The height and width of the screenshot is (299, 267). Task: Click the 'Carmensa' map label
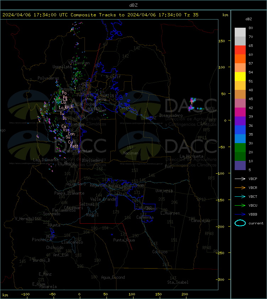pyautogui.click(x=145, y=217)
